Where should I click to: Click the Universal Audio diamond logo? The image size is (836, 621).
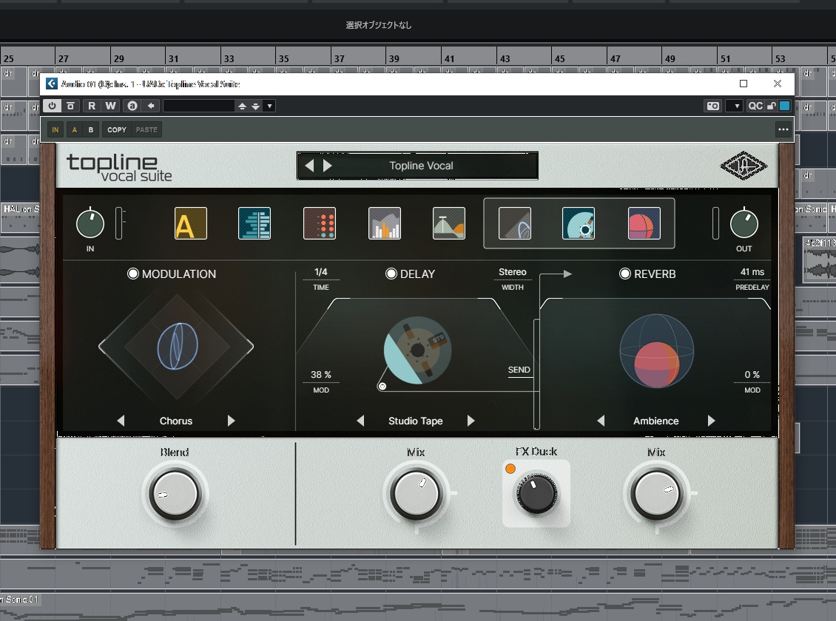(x=744, y=166)
